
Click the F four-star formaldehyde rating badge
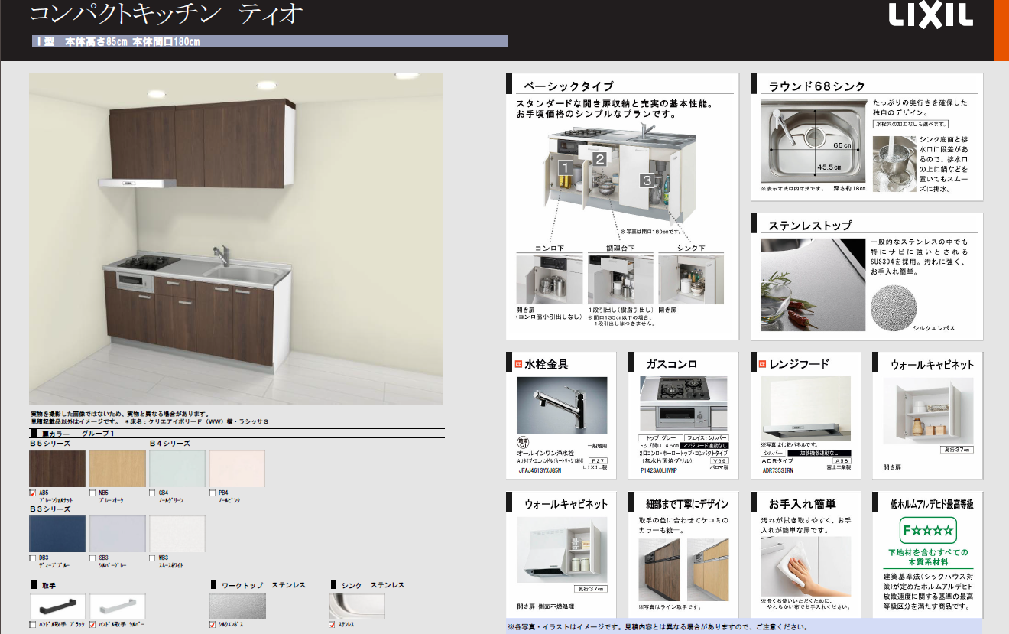(928, 529)
